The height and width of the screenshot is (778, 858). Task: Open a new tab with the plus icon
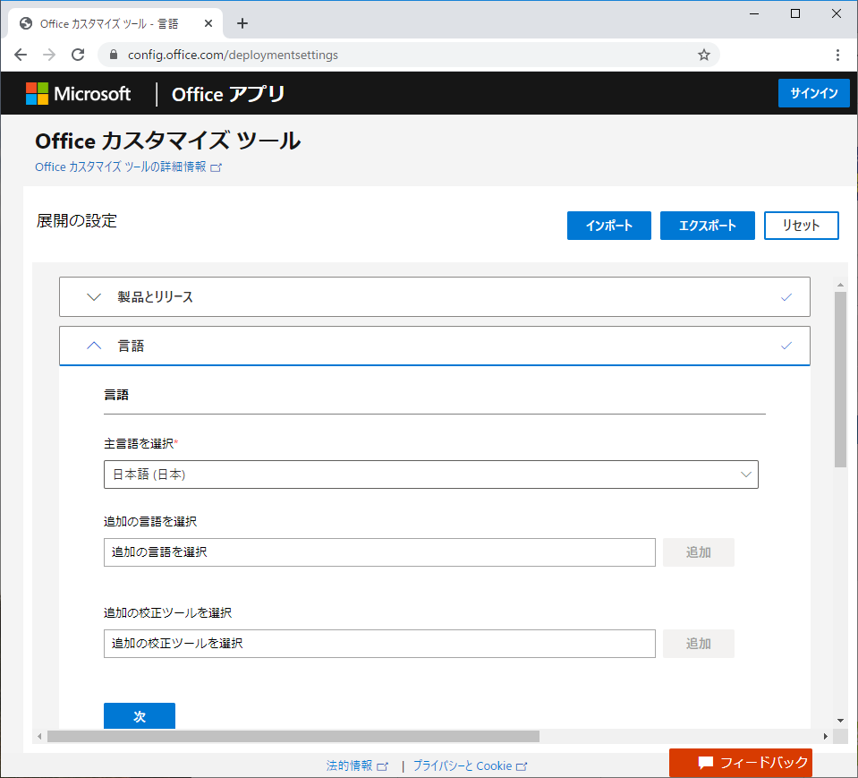(x=242, y=23)
